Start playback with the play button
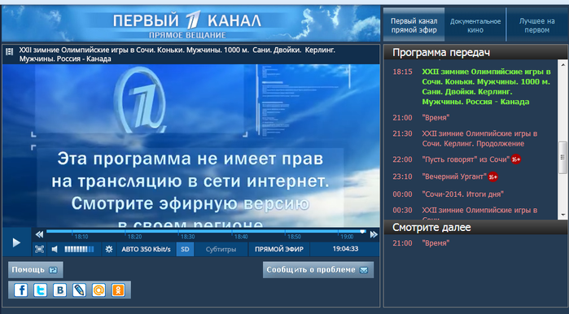The height and width of the screenshot is (314, 569). (x=16, y=242)
